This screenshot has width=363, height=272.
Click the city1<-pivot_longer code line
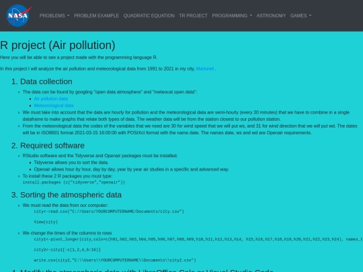[198, 239]
